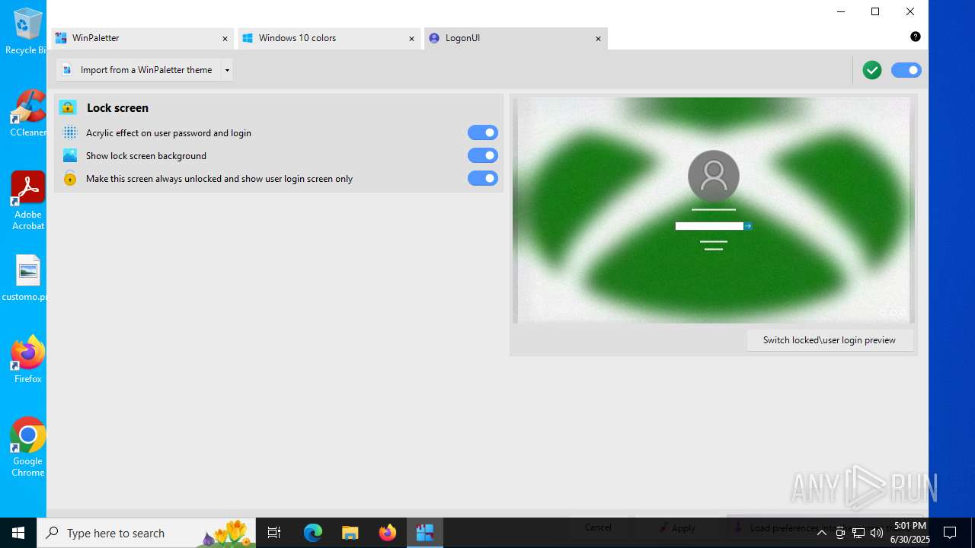Click the submit arrow in login preview
Viewport: 975px width, 548px height.
pos(748,226)
